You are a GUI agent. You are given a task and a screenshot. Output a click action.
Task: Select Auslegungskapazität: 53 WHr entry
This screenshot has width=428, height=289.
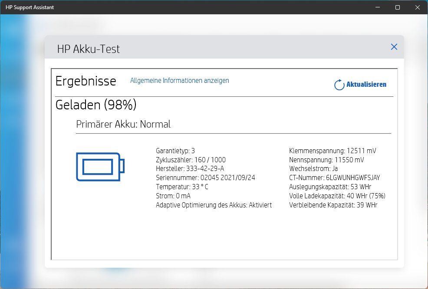(x=330, y=187)
